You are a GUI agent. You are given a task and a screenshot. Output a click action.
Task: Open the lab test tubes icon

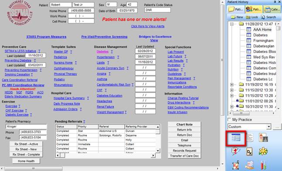point(263,165)
